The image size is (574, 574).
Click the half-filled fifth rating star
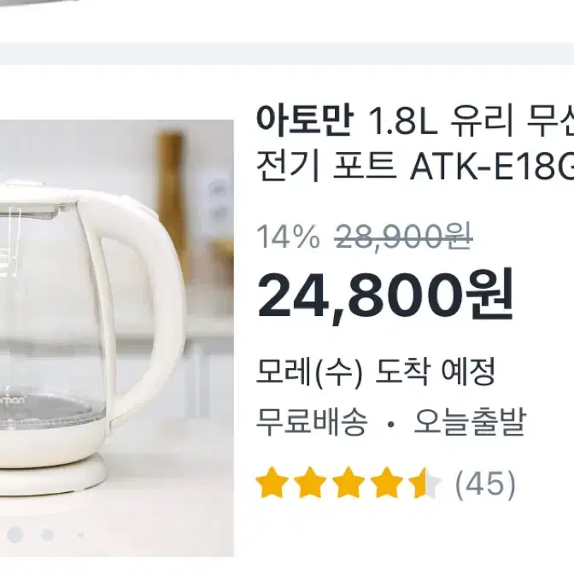pyautogui.click(x=425, y=483)
